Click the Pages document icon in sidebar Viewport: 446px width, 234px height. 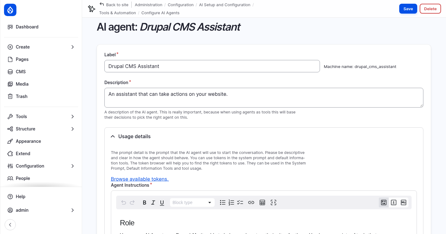pyautogui.click(x=10, y=59)
